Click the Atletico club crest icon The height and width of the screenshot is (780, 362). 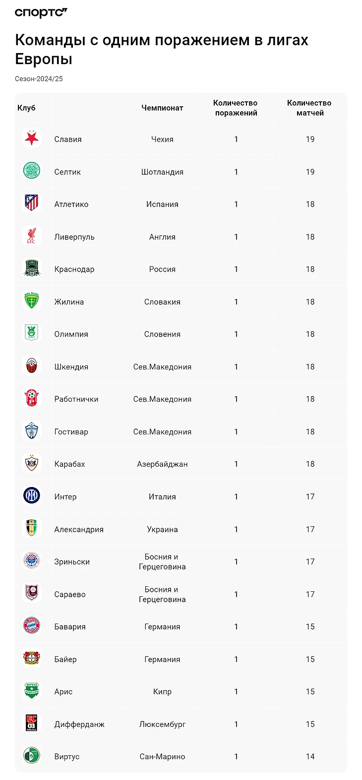tap(32, 204)
